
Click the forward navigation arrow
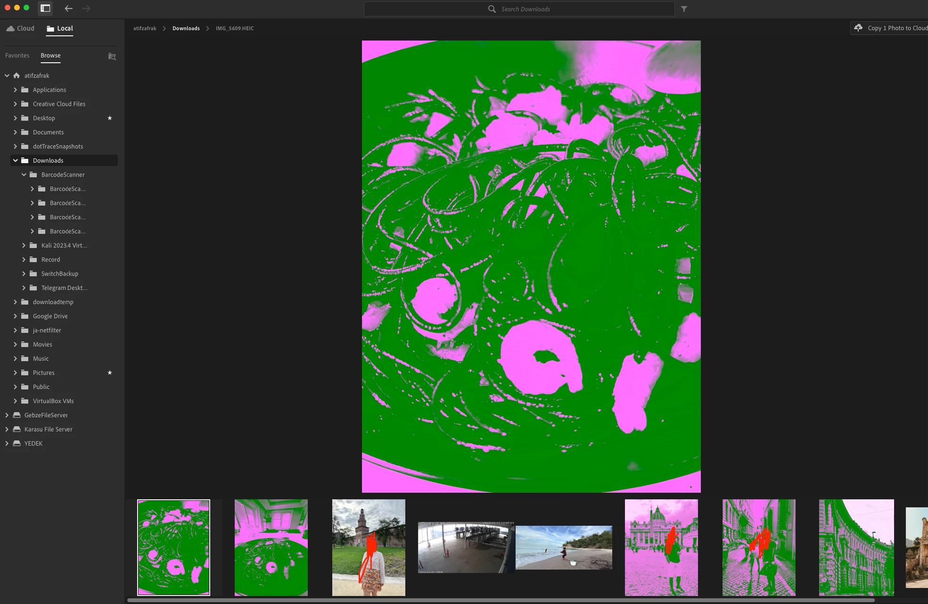coord(86,8)
